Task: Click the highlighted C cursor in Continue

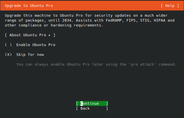Action: coord(82,104)
